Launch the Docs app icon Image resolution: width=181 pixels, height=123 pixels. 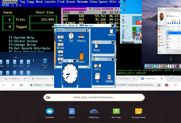(72, 111)
